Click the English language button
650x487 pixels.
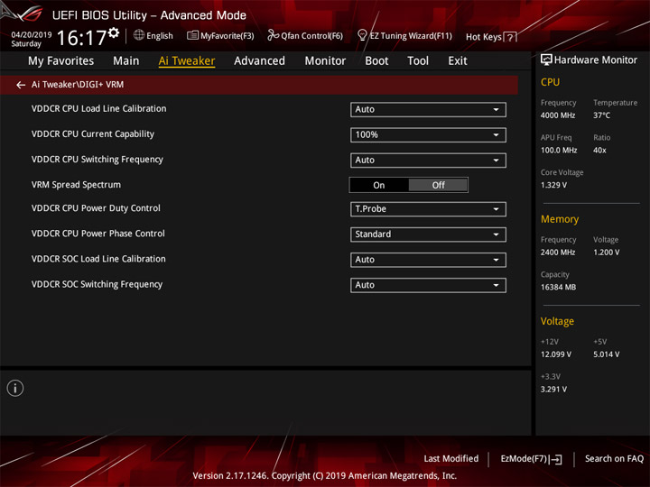tap(153, 35)
